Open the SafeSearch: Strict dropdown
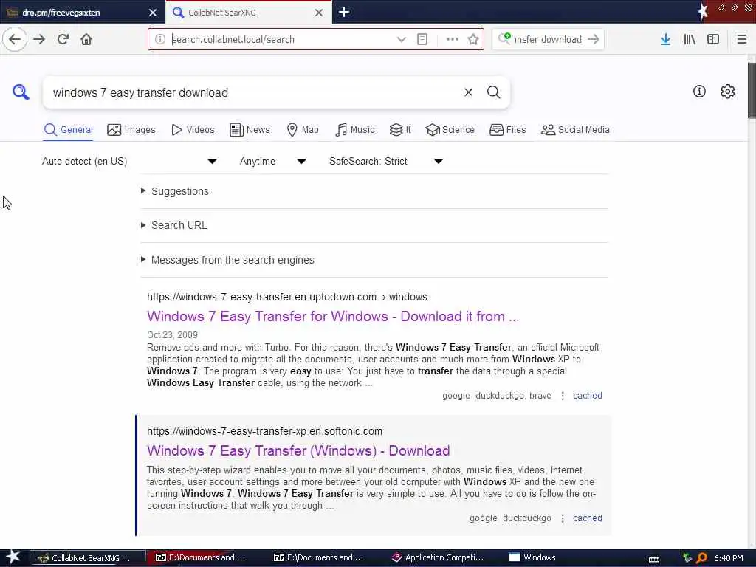This screenshot has width=756, height=567. pos(385,162)
